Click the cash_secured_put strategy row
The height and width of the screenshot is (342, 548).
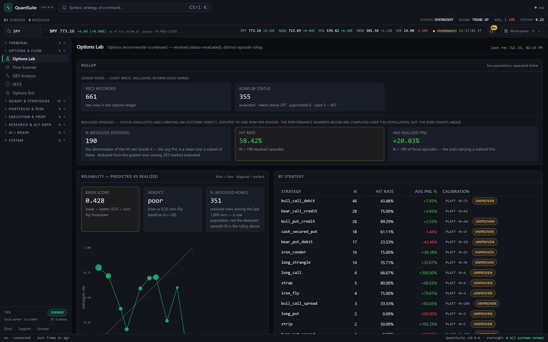[x=408, y=231]
